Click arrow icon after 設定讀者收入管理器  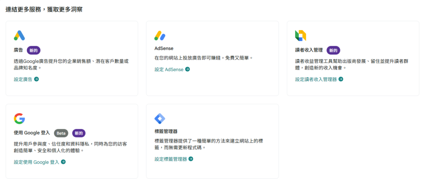(341, 79)
